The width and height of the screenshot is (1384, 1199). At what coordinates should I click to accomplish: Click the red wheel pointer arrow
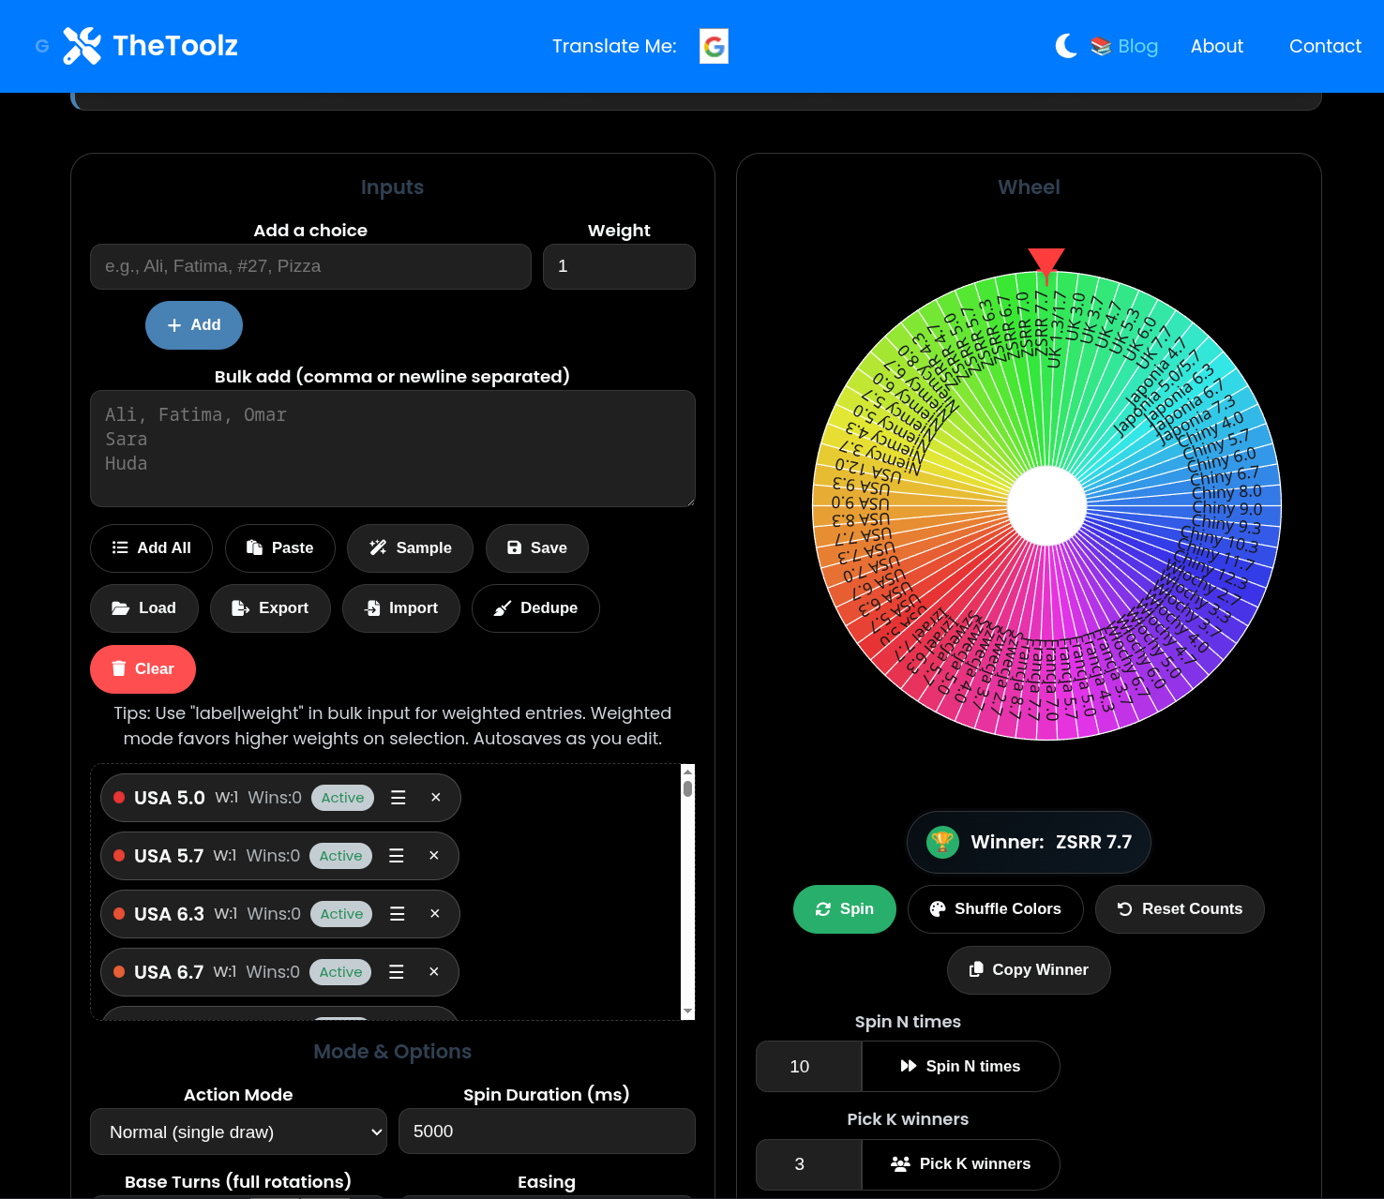[1046, 265]
